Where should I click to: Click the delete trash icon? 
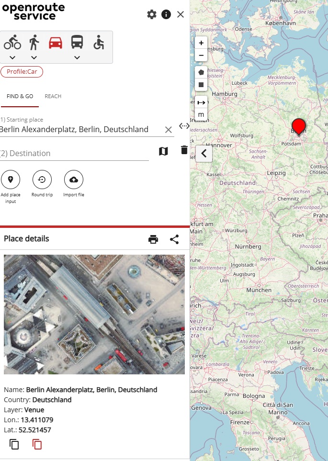click(184, 150)
